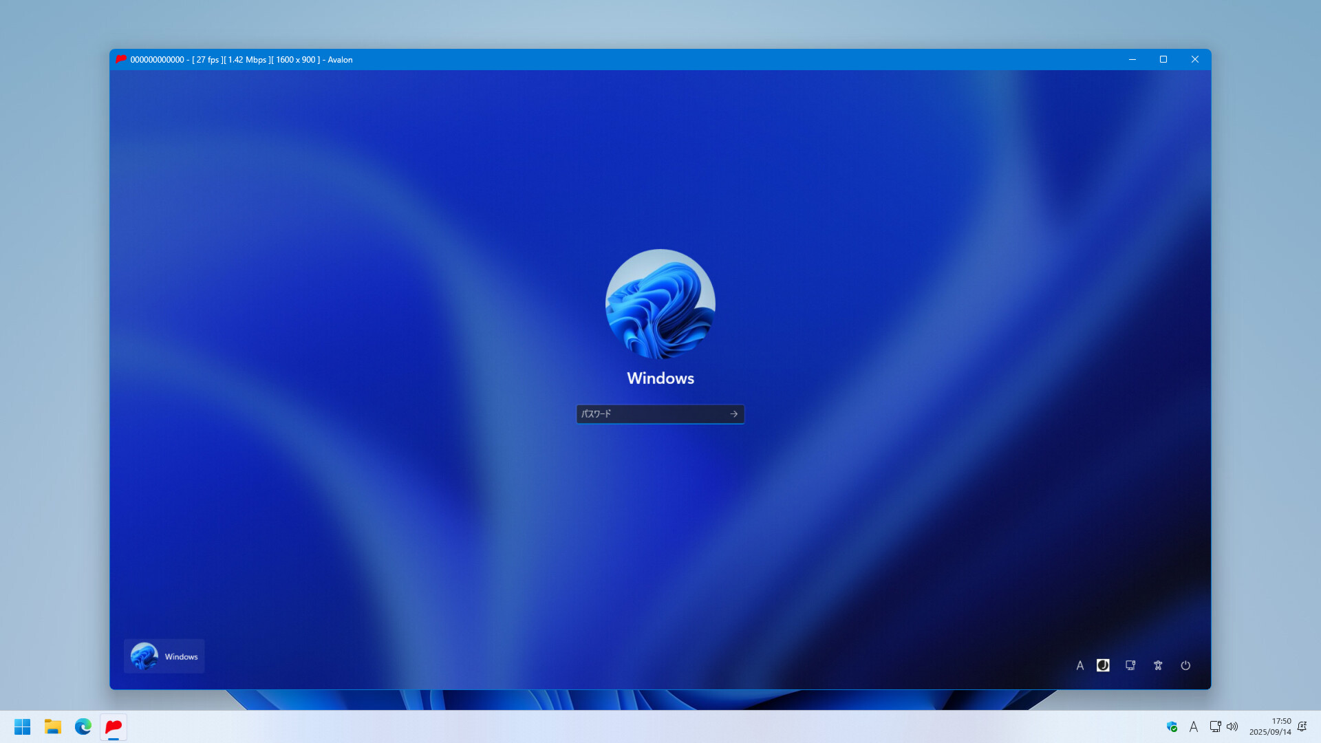1321x743 pixels.
Task: Toggle the input mode A indicator on login screen
Action: click(1080, 665)
